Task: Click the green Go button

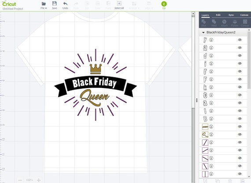Action: (164, 4)
